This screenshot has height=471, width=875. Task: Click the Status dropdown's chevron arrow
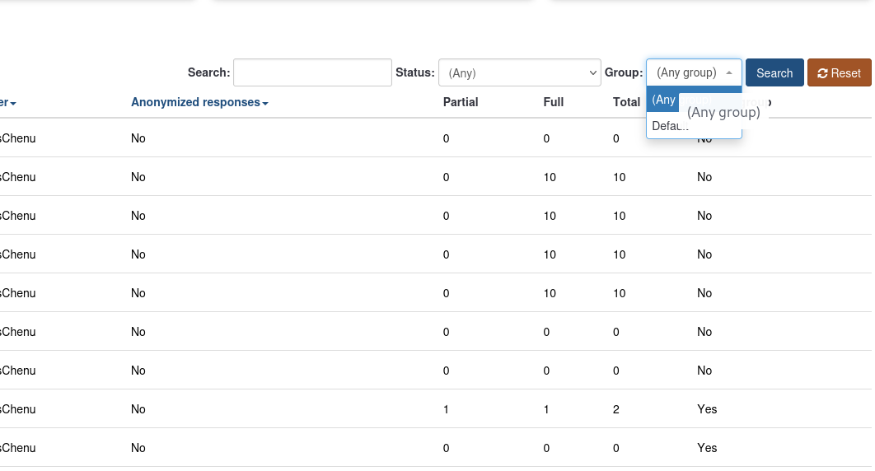tap(593, 73)
